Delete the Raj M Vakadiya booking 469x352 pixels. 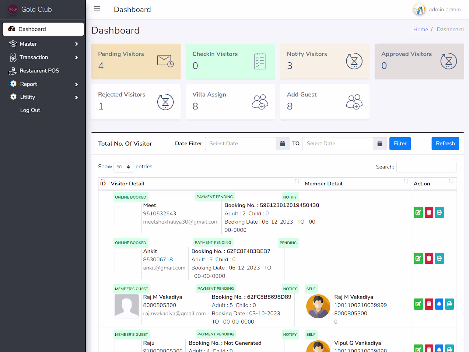[429, 304]
